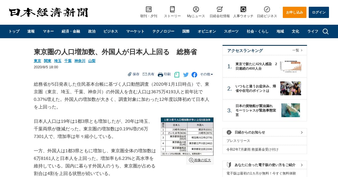338x177 pixels.
Task: Click the アクセスランキング heading
Action: pyautogui.click(x=245, y=51)
